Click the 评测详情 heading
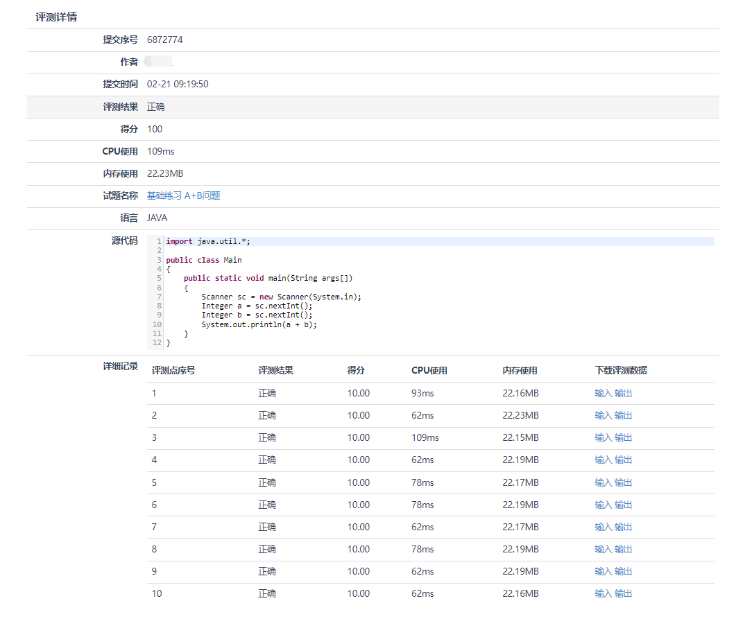This screenshot has width=752, height=628. coord(56,17)
